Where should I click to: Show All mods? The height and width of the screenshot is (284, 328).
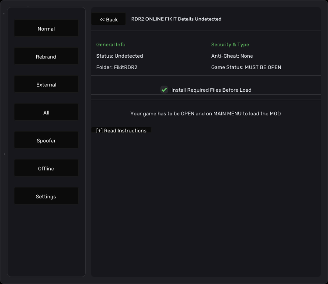pyautogui.click(x=46, y=112)
